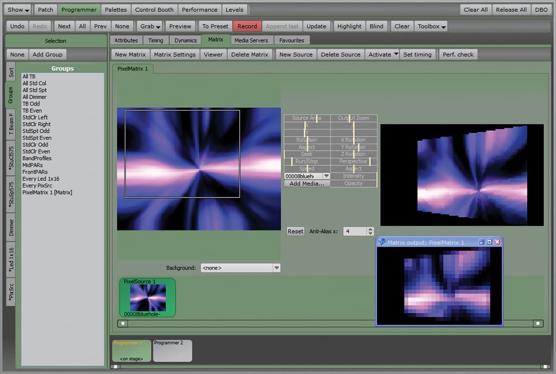Screen dimensions: 556x374
Task: Open the Media Servers tab
Action: pyautogui.click(x=251, y=40)
